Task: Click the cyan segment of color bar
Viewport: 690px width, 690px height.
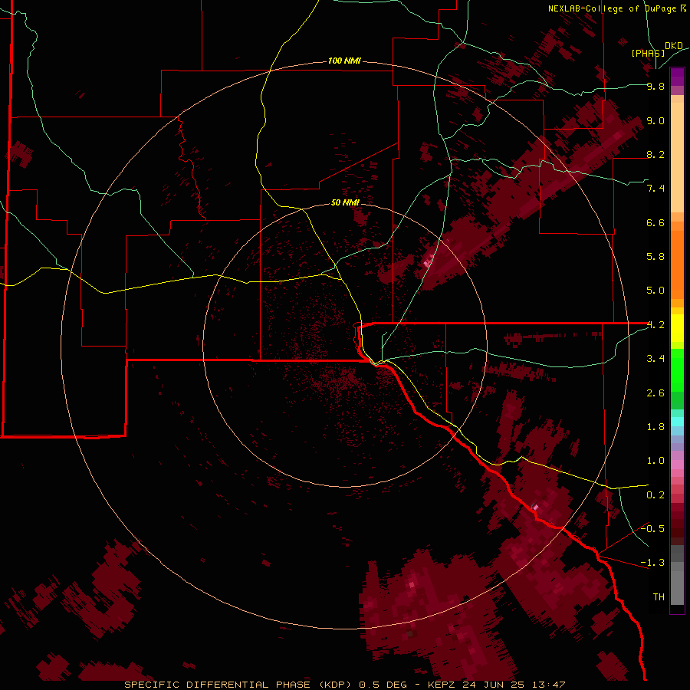Action: point(677,422)
